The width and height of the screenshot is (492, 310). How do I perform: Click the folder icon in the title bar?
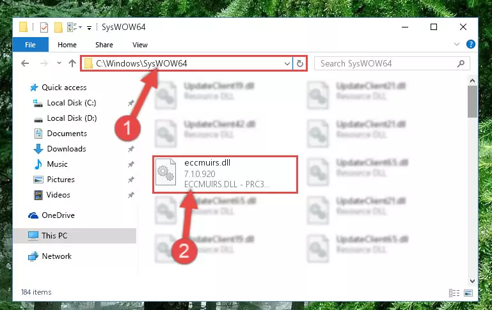coord(23,27)
